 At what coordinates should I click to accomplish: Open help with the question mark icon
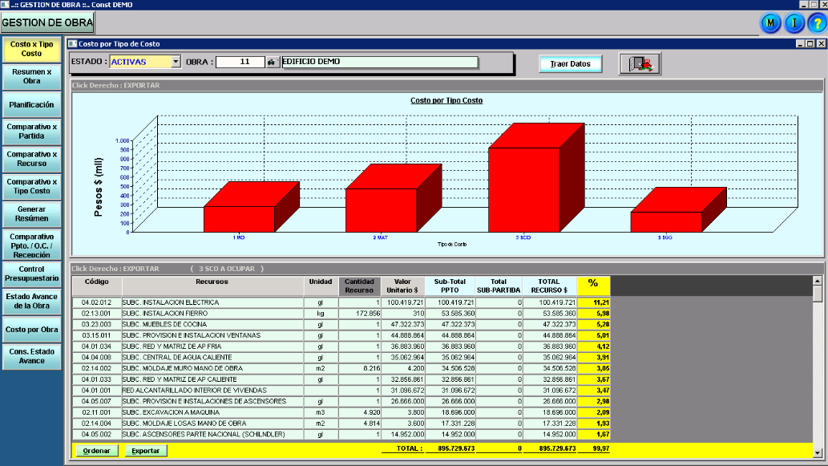point(816,23)
